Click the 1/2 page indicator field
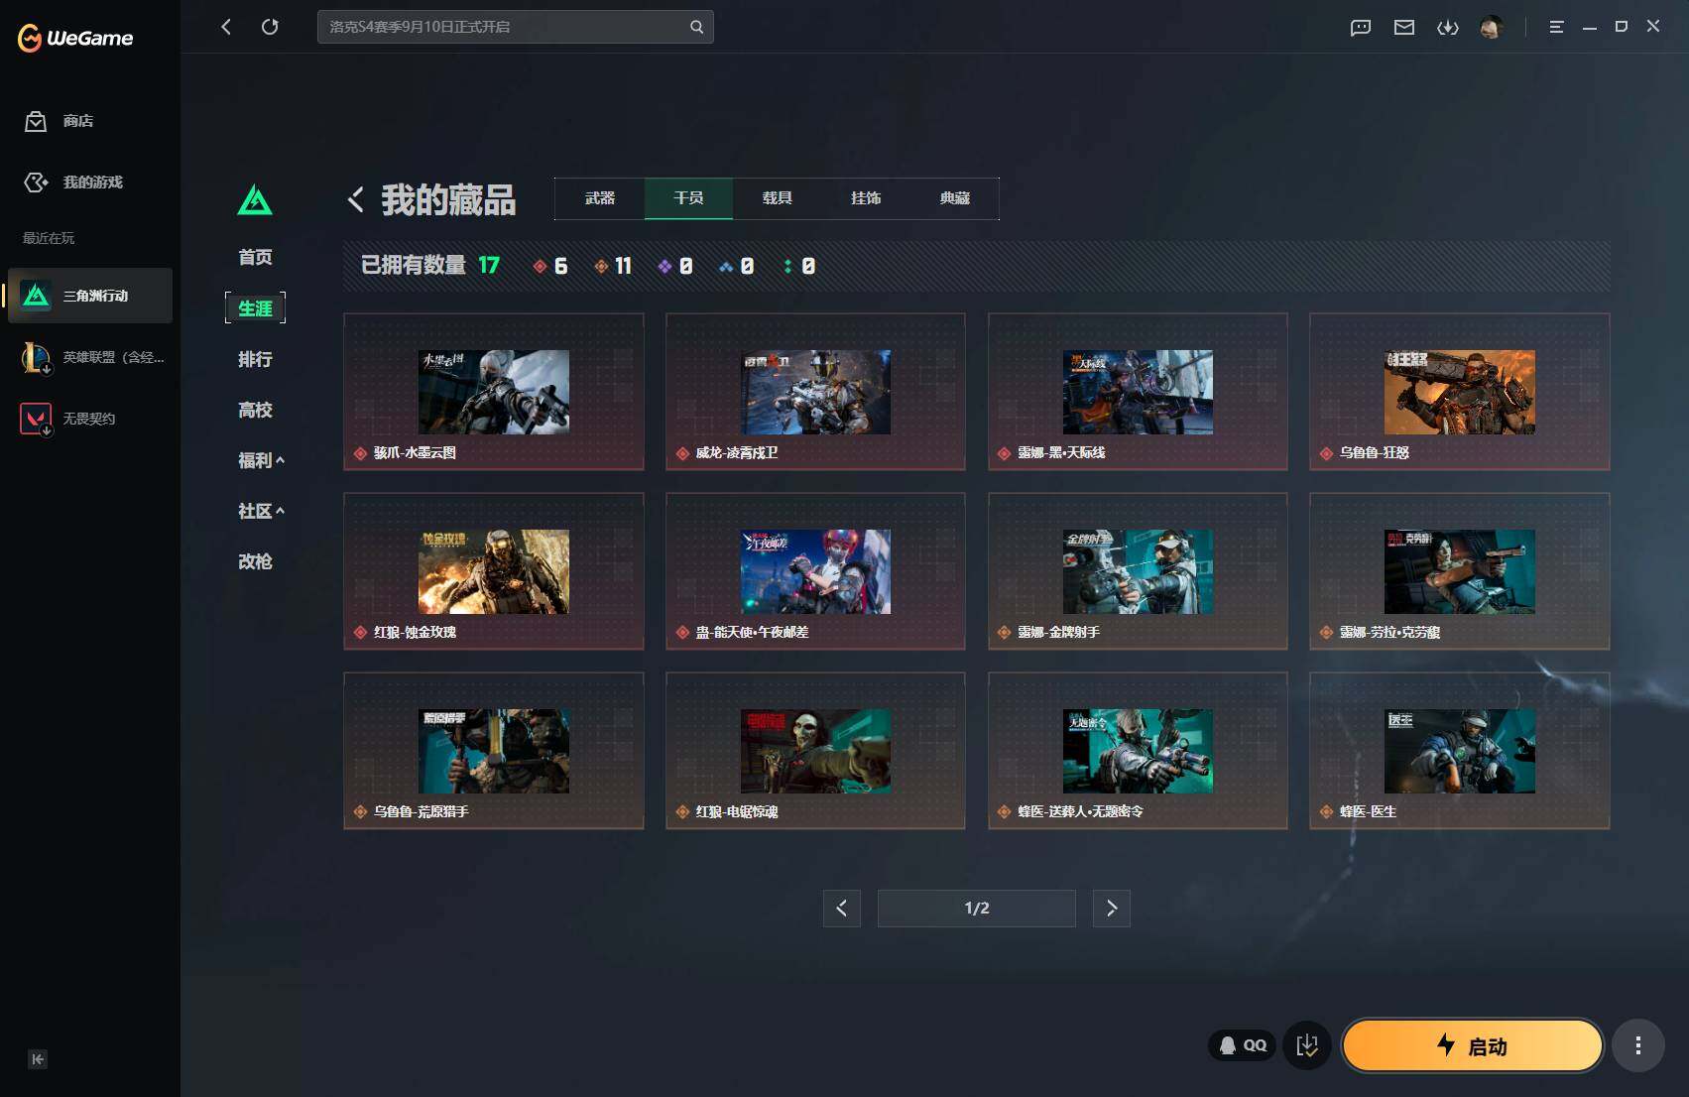 pyautogui.click(x=977, y=908)
